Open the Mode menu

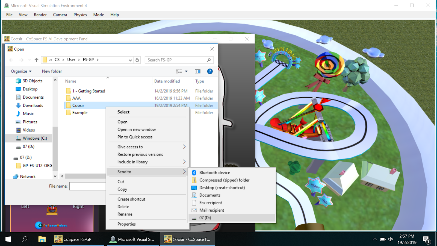point(99,15)
